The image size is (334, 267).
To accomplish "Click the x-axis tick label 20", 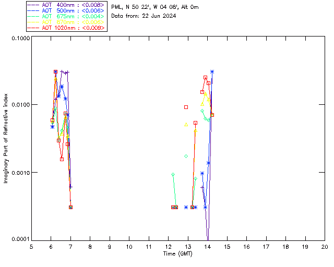I will point(325,247).
